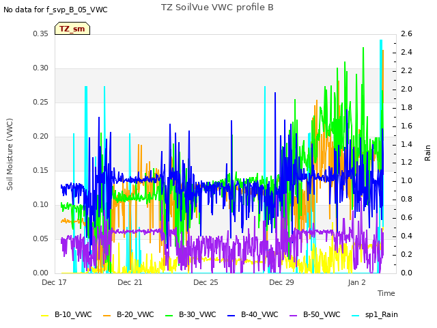The height and width of the screenshot is (328, 437).
Task: Click the Time axis label
Action: [386, 293]
